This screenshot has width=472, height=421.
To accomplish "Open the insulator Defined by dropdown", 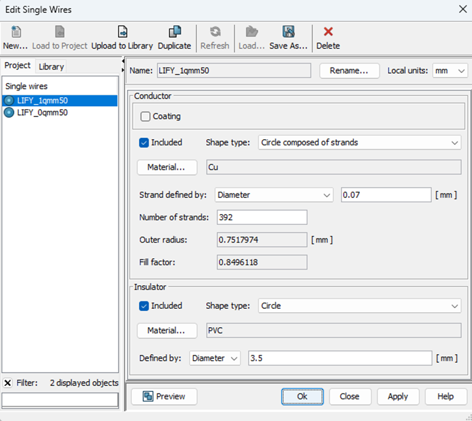I will coord(215,358).
